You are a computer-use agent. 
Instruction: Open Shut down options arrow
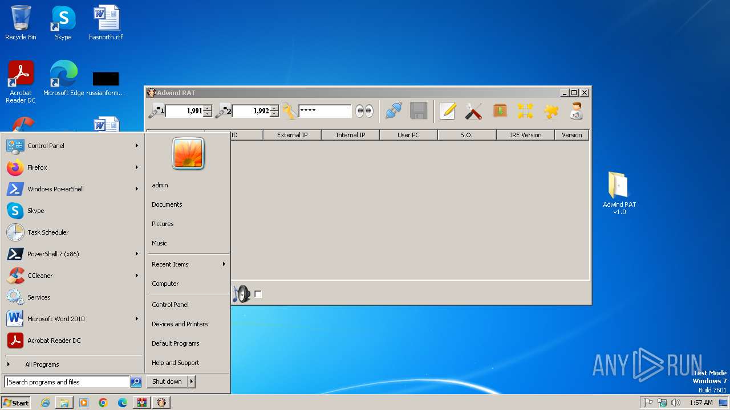(192, 382)
